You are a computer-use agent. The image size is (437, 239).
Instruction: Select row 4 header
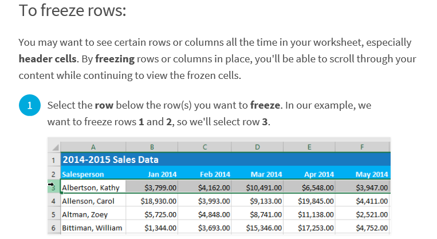[x=54, y=201]
